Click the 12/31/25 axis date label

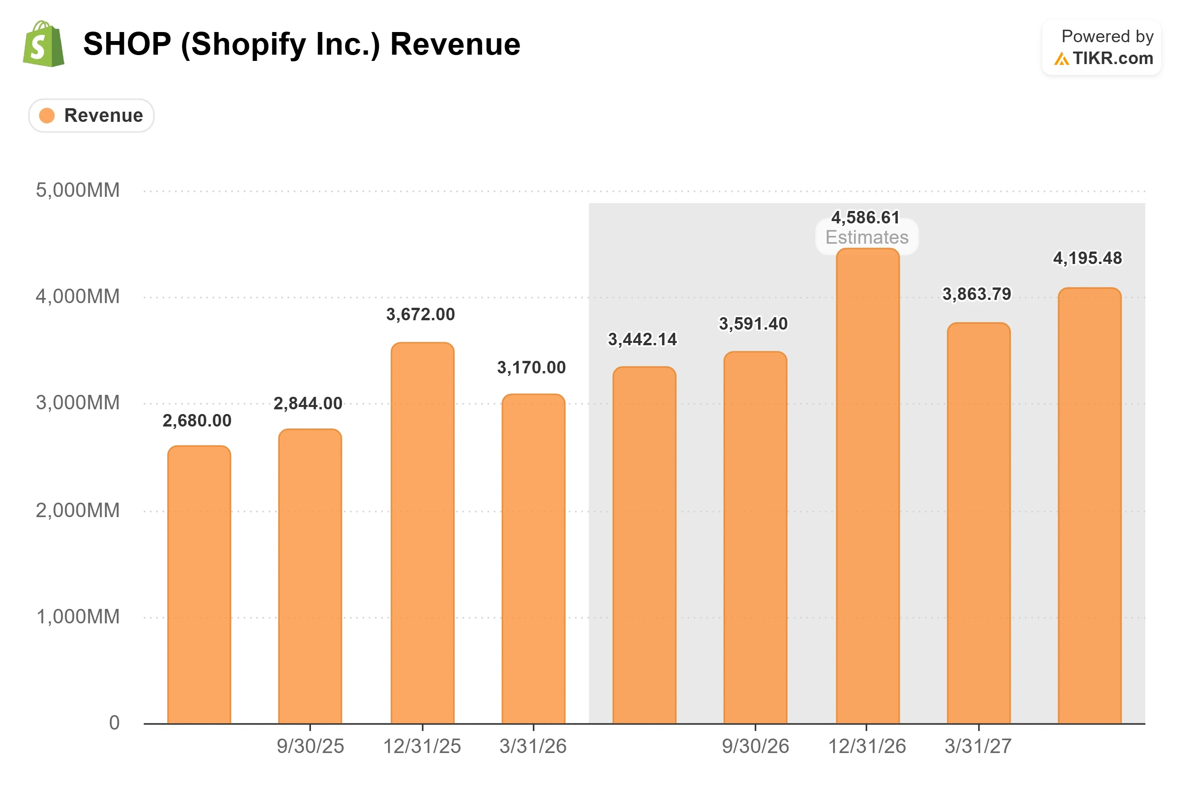click(x=422, y=746)
